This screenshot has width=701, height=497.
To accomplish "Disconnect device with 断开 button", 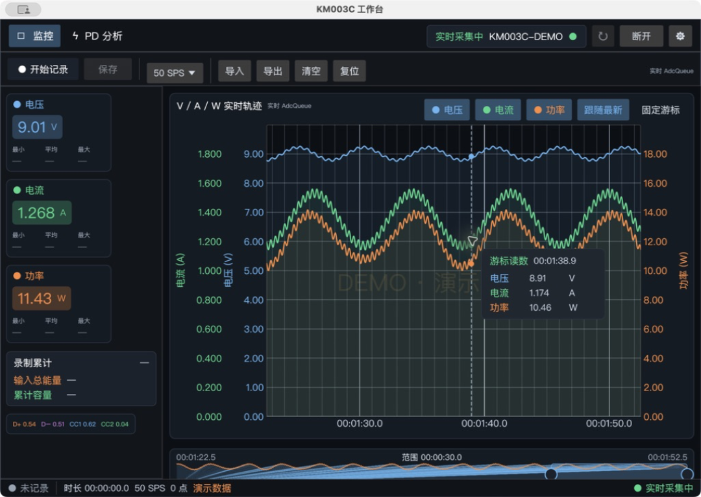I will tap(641, 36).
